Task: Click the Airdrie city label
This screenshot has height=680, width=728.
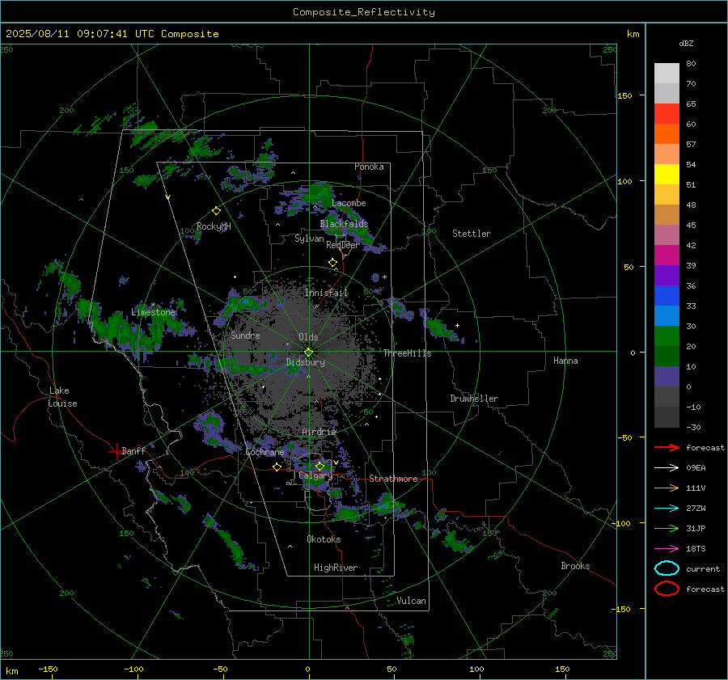Action: click(x=319, y=432)
